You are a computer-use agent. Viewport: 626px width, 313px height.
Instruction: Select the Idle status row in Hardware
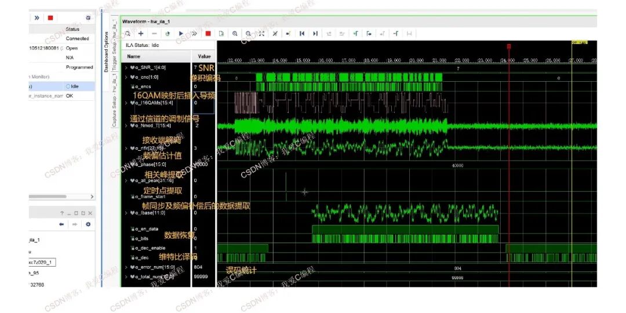62,86
